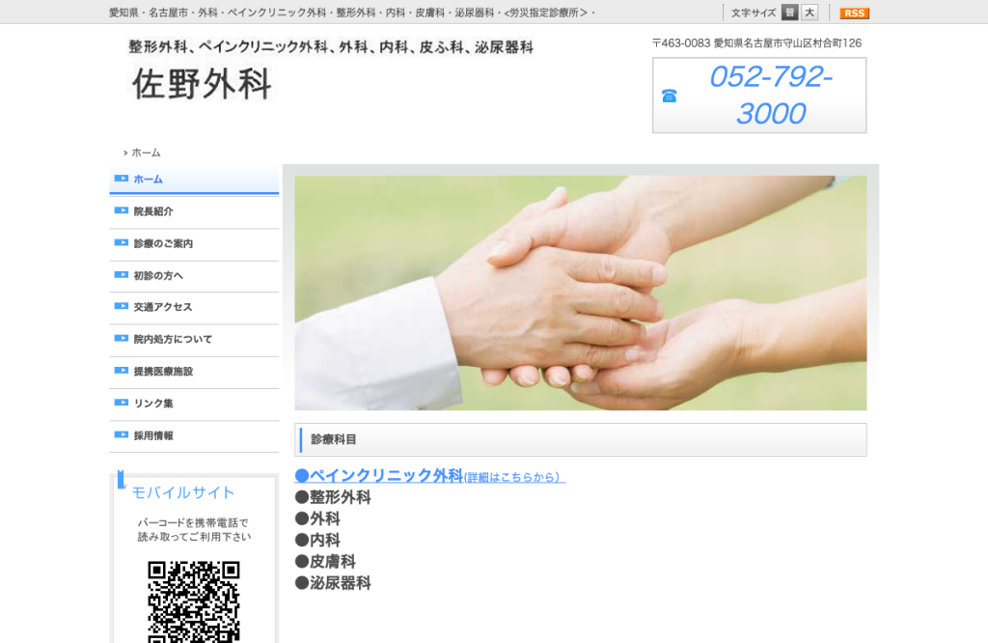Click the ホーム breadcrumb link
The height and width of the screenshot is (643, 988).
[146, 153]
